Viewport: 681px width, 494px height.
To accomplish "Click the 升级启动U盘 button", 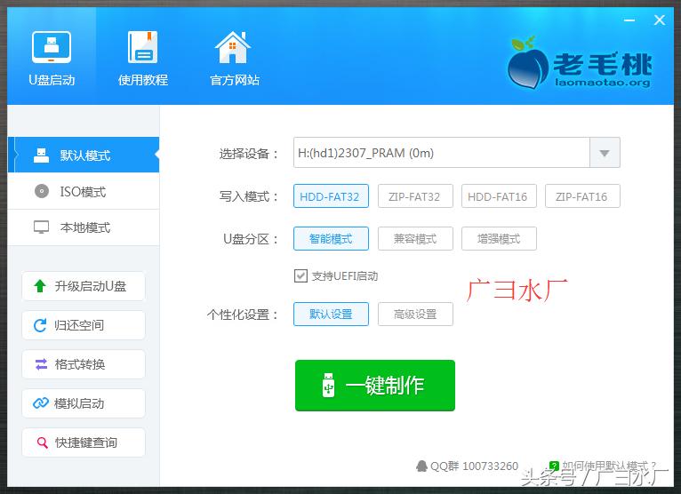I will coord(84,286).
